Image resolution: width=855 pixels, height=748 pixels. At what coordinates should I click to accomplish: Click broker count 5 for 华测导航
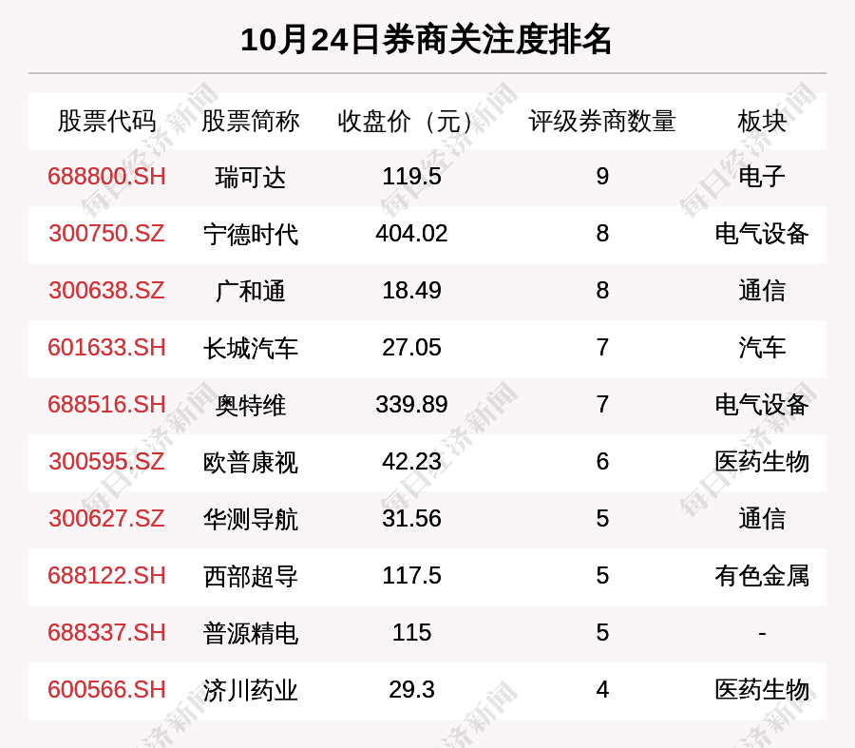click(602, 518)
